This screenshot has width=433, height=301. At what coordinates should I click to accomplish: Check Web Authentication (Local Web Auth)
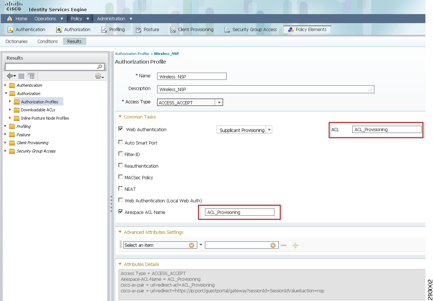(x=121, y=200)
